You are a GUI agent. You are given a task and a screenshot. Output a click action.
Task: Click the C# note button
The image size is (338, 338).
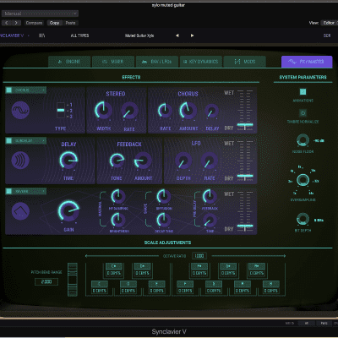tap(114, 266)
